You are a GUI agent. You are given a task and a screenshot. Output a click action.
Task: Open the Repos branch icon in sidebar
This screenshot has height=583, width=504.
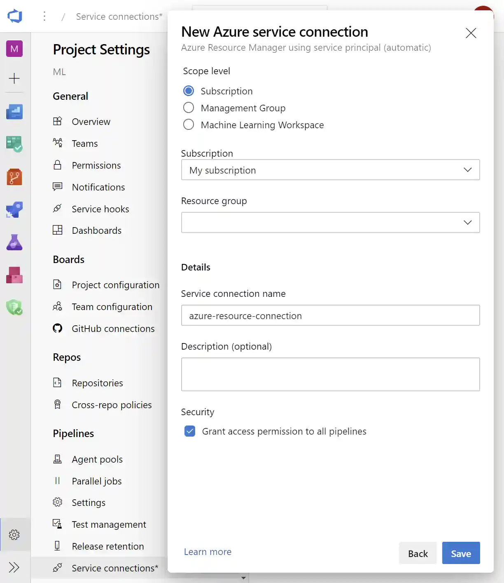tap(14, 177)
